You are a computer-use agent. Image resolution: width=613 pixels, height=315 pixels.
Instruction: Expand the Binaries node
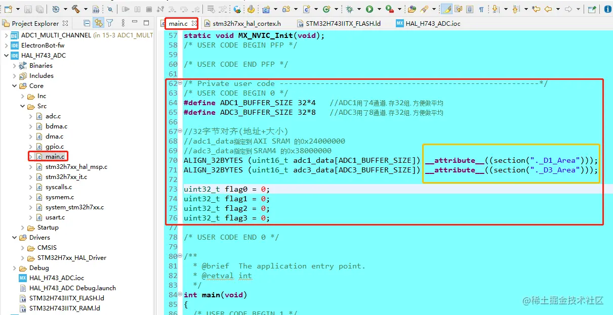[x=14, y=66]
